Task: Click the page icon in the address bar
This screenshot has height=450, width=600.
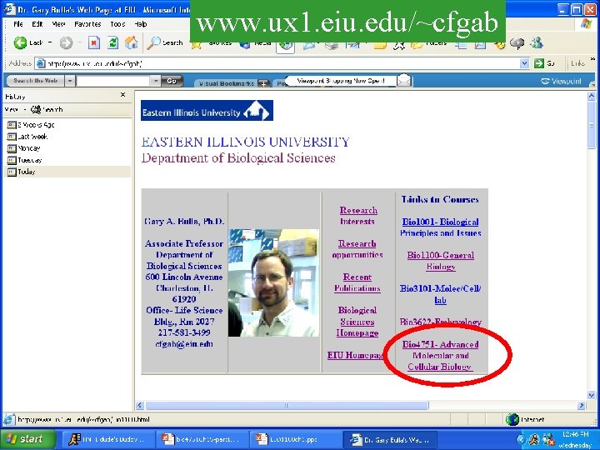Action: (x=40, y=63)
